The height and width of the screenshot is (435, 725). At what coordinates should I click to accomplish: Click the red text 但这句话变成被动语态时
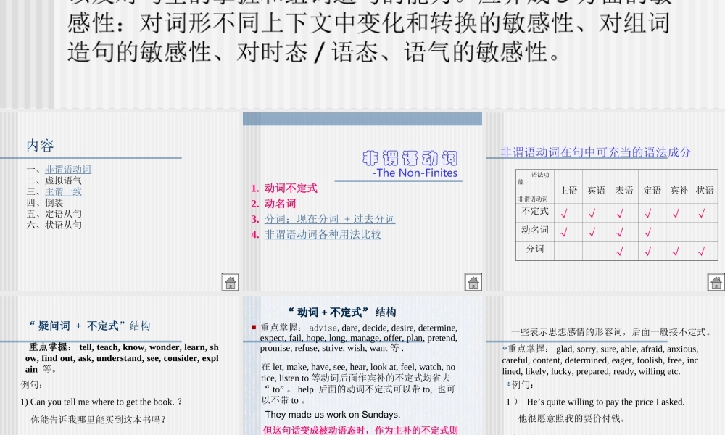(360, 430)
